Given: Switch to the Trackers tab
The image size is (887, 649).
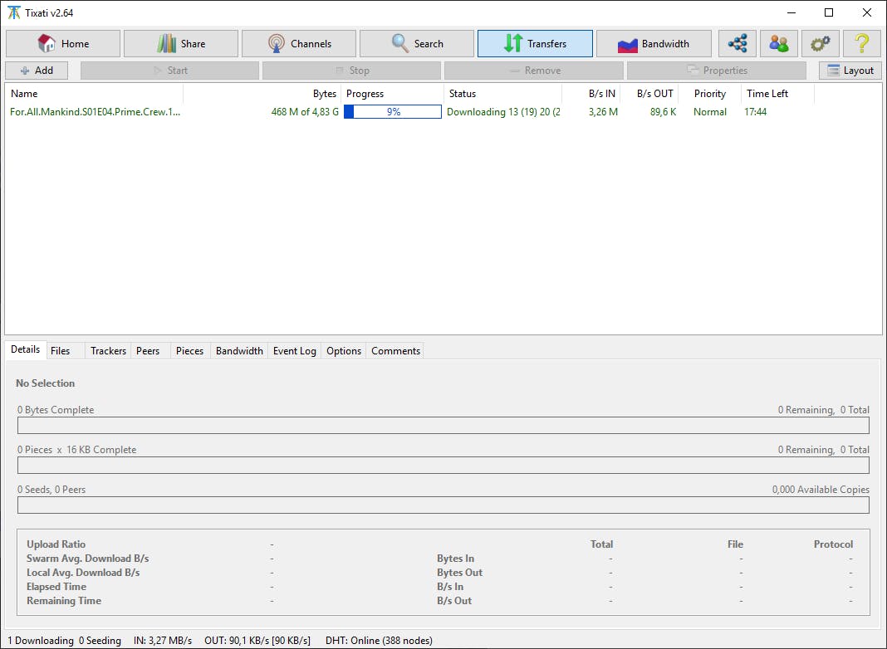Looking at the screenshot, I should coord(108,351).
